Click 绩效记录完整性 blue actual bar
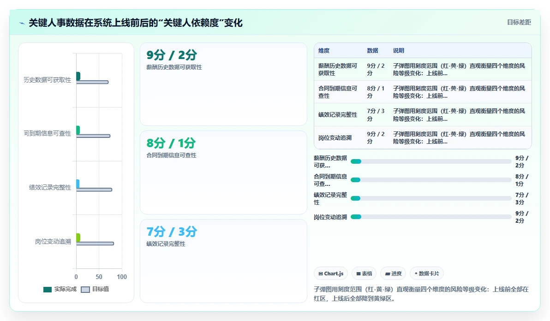Image resolution: width=550 pixels, height=321 pixels. [78, 184]
